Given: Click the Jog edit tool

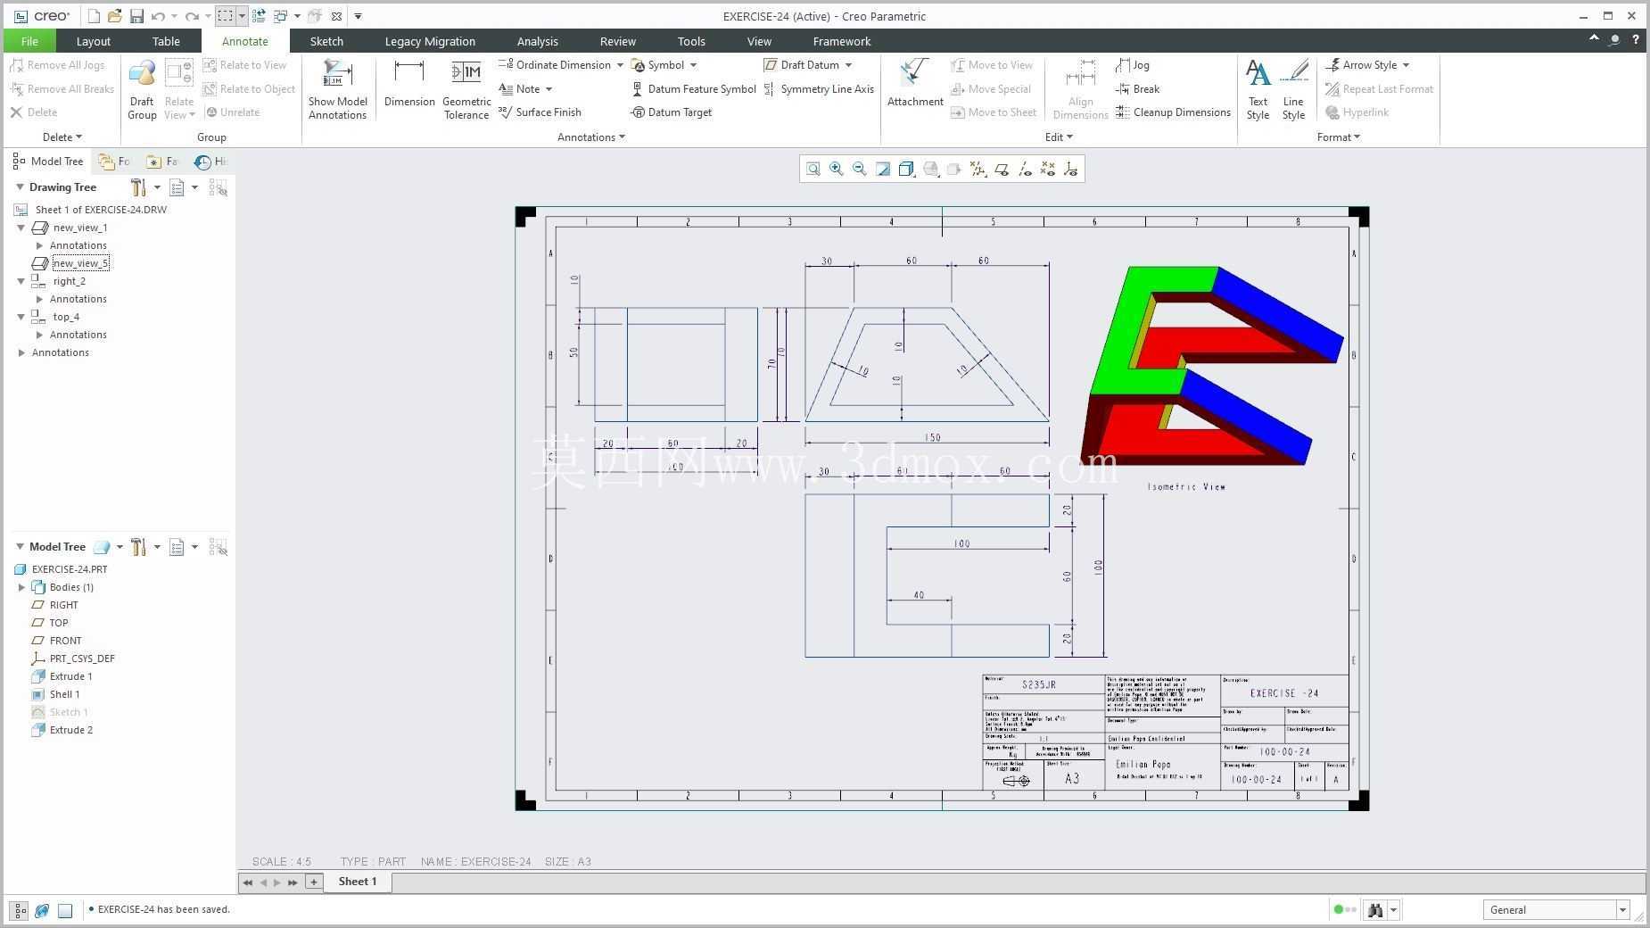Looking at the screenshot, I should pyautogui.click(x=1132, y=65).
